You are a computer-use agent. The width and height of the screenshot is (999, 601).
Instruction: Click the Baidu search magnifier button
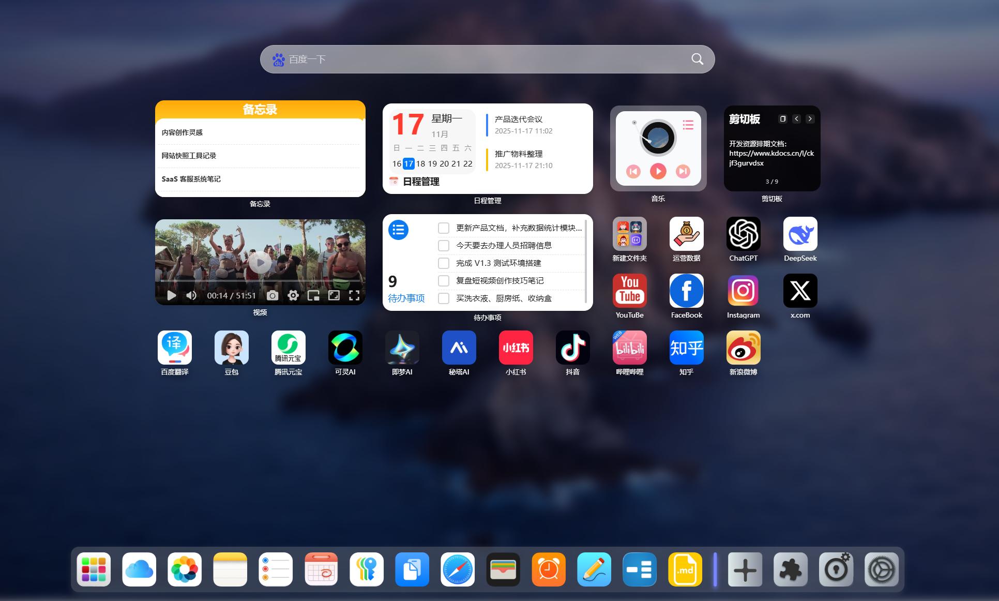[x=697, y=59]
